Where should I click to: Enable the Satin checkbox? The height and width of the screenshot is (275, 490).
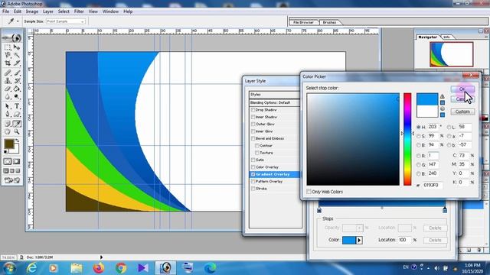click(253, 160)
